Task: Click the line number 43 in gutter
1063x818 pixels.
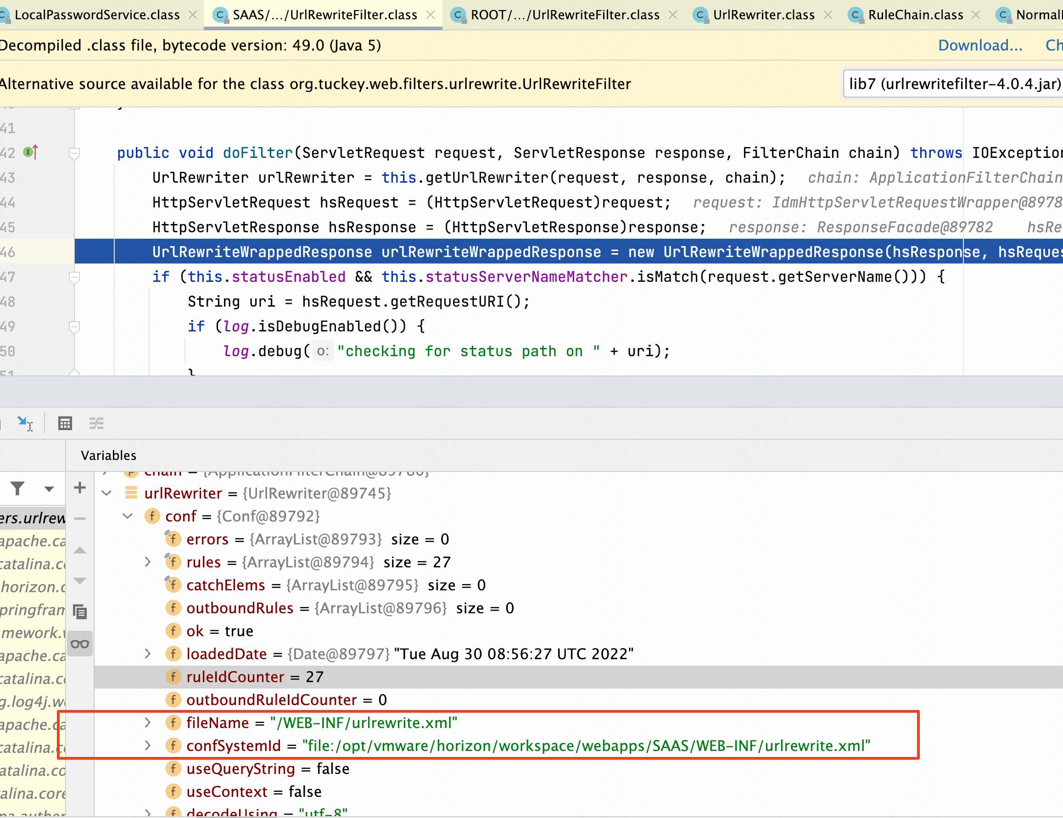Action: pos(8,178)
